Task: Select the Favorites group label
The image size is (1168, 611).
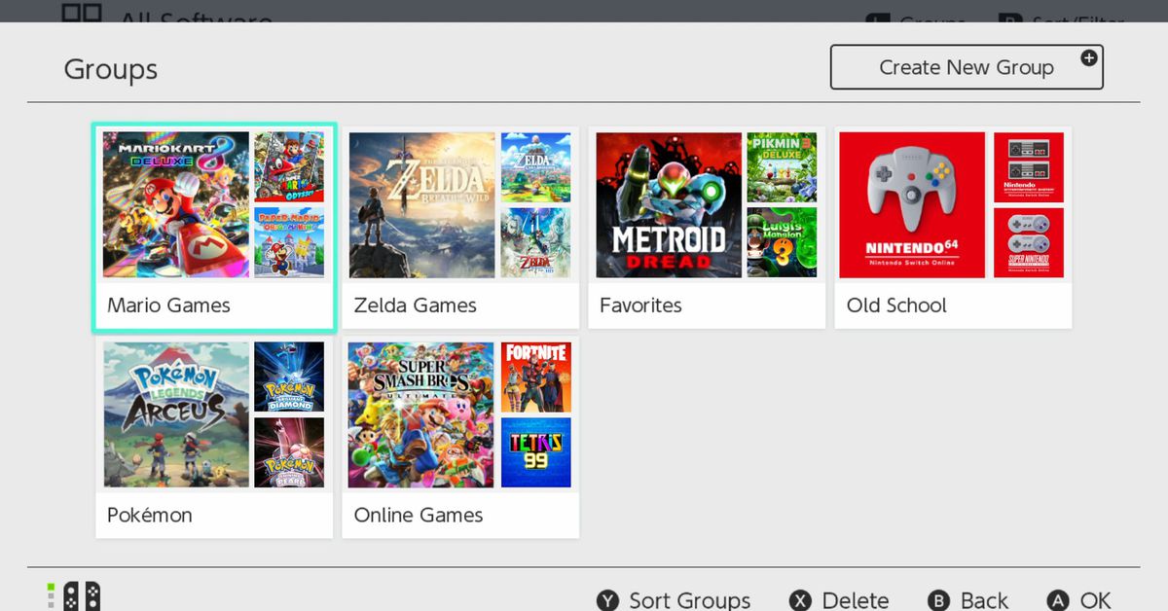Action: (x=640, y=305)
